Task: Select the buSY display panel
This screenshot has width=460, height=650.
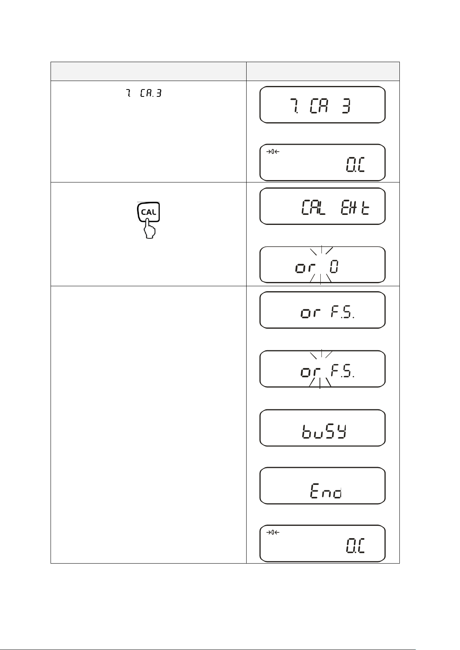Action: click(x=323, y=428)
